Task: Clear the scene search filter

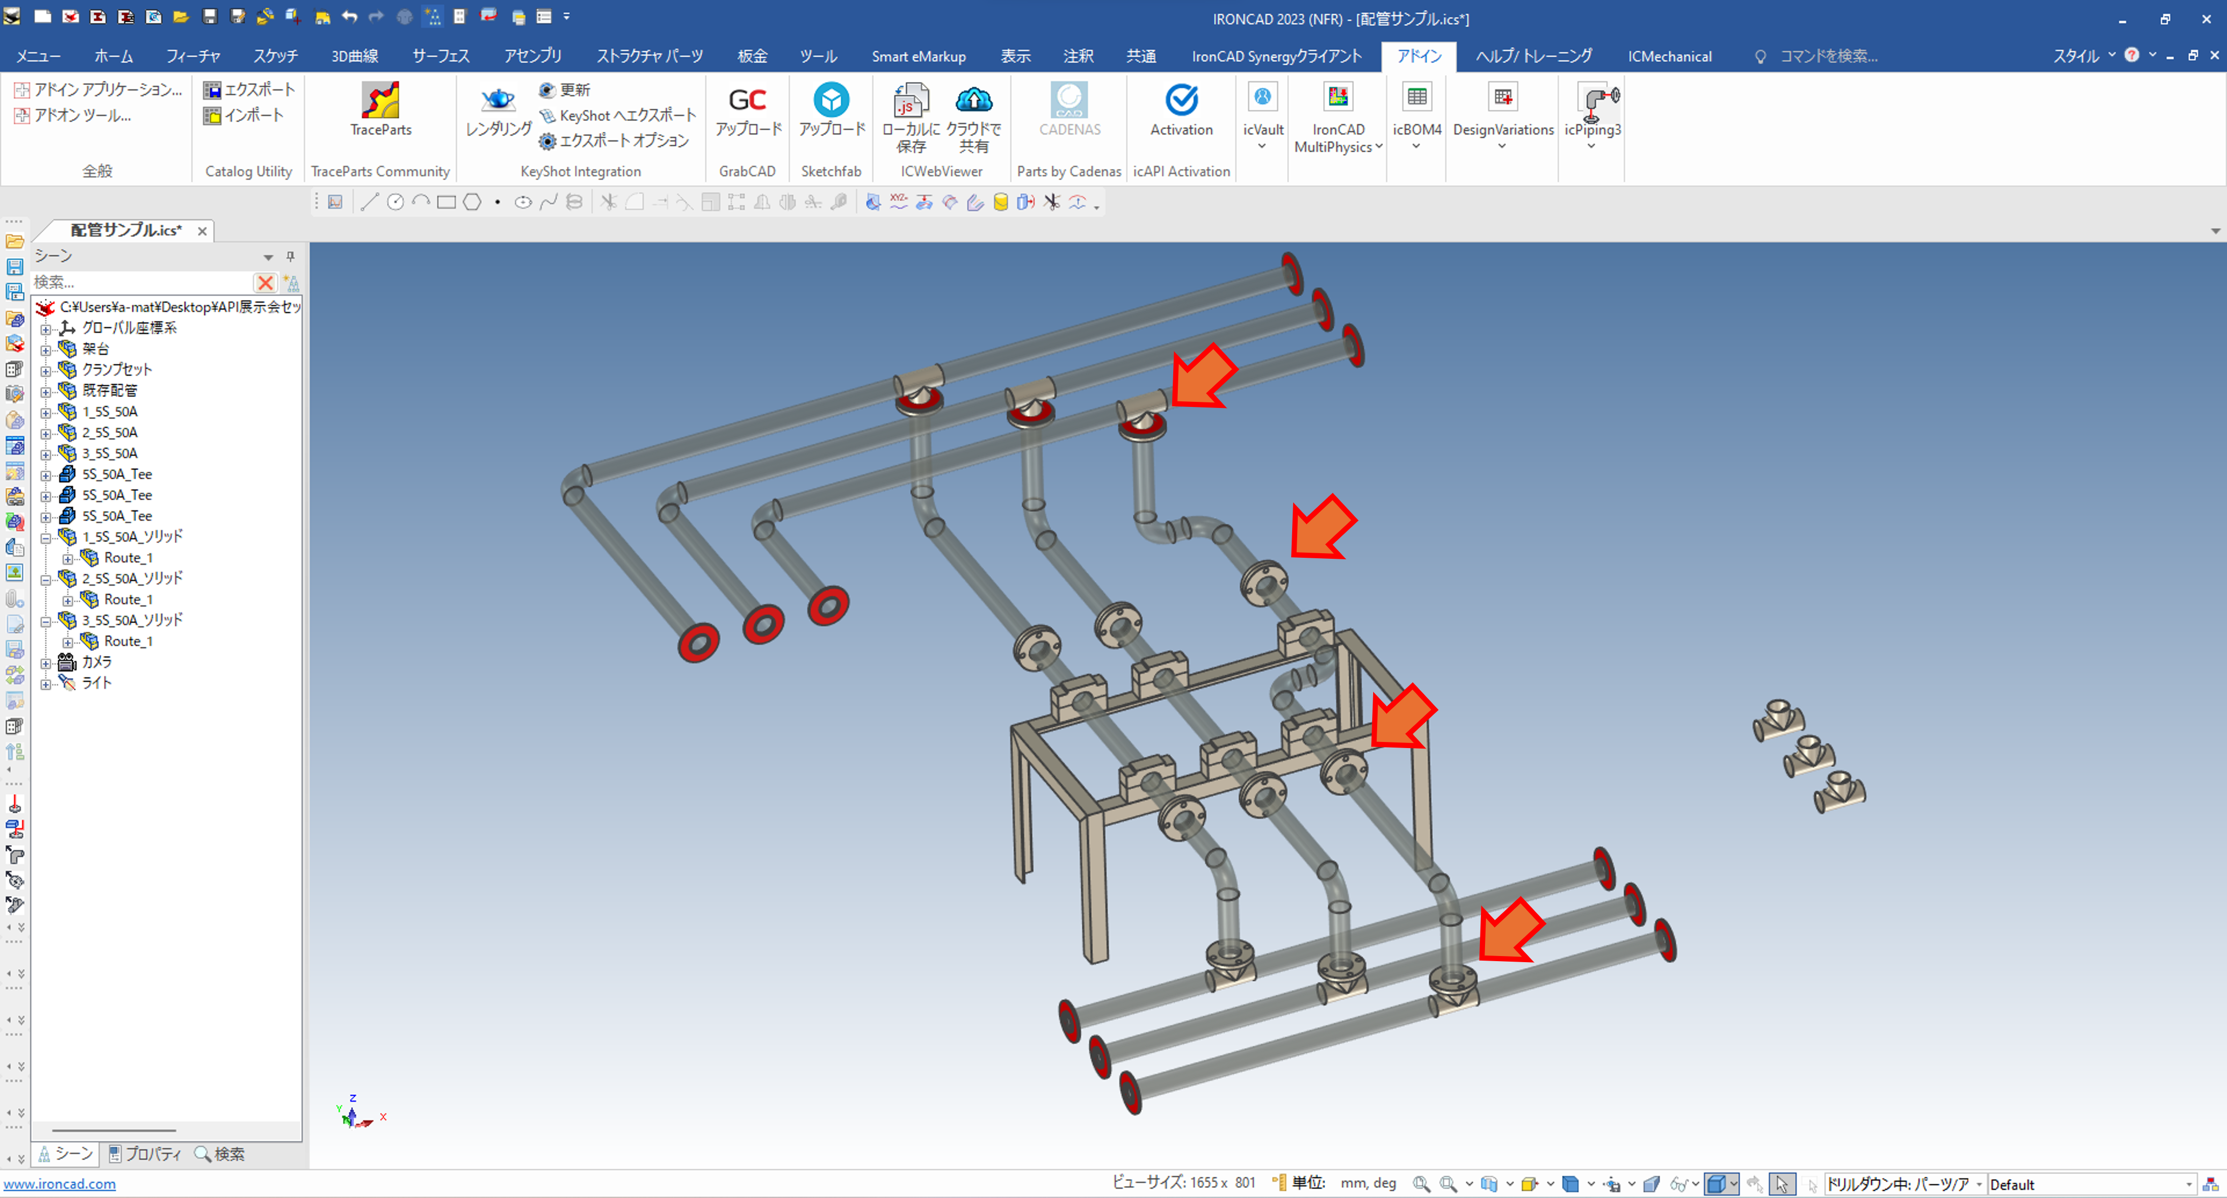Action: tap(265, 282)
